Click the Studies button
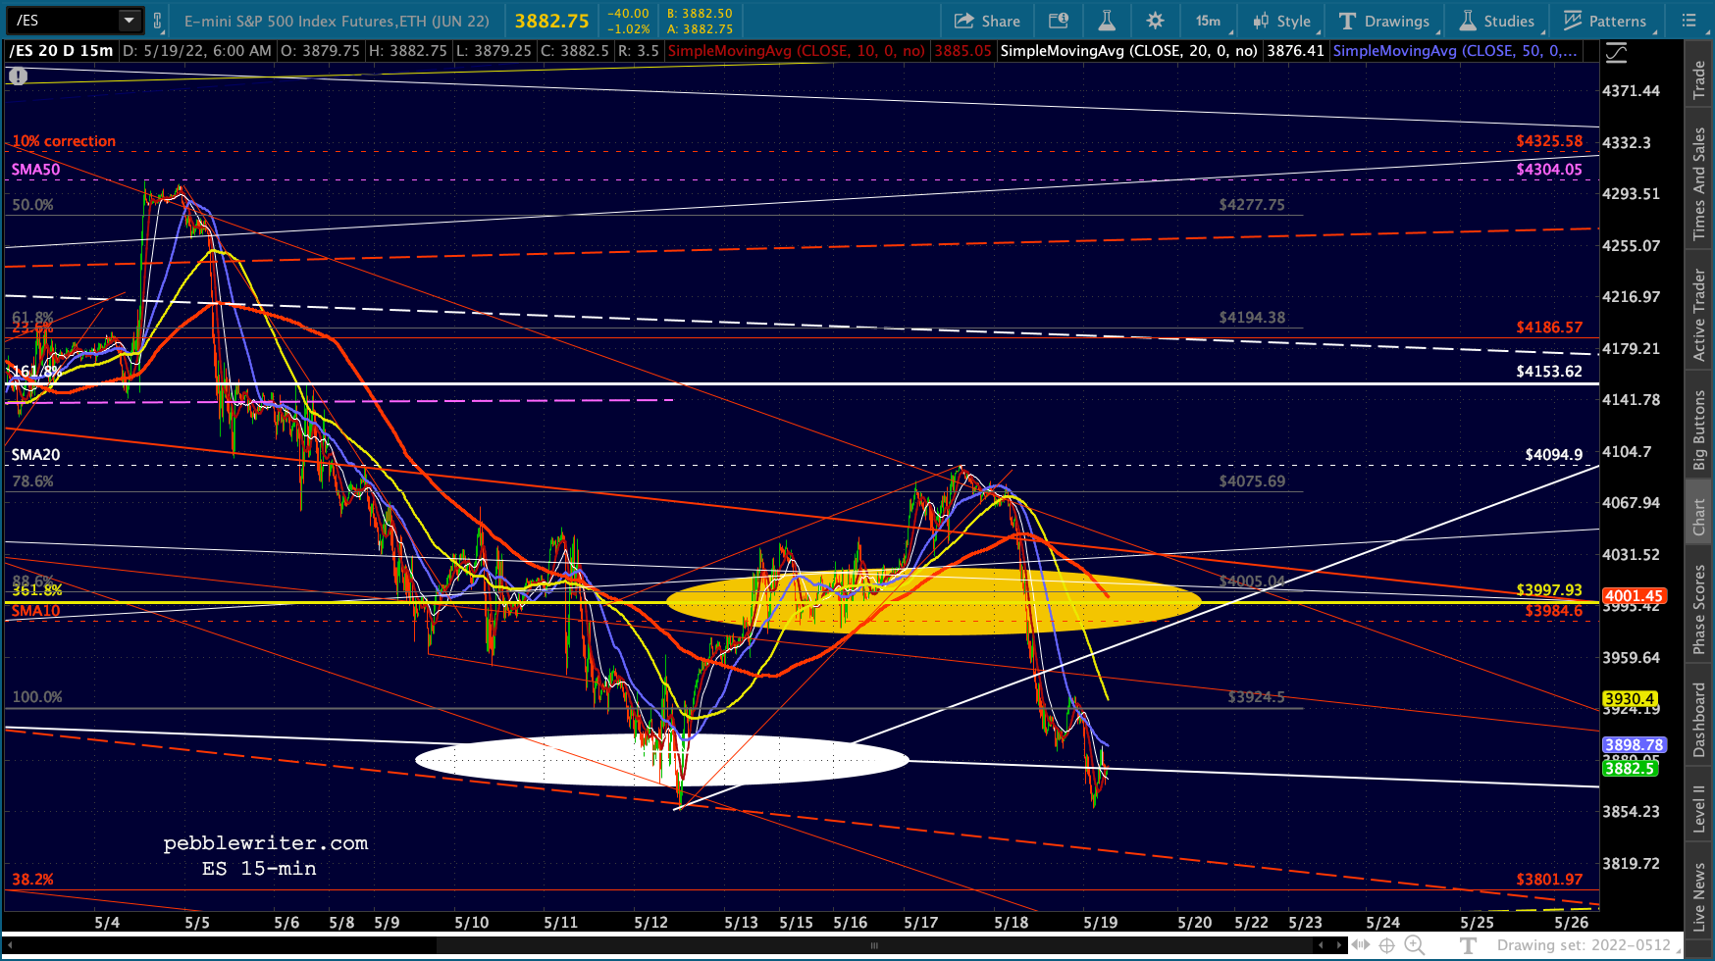Image resolution: width=1715 pixels, height=961 pixels. [1497, 21]
